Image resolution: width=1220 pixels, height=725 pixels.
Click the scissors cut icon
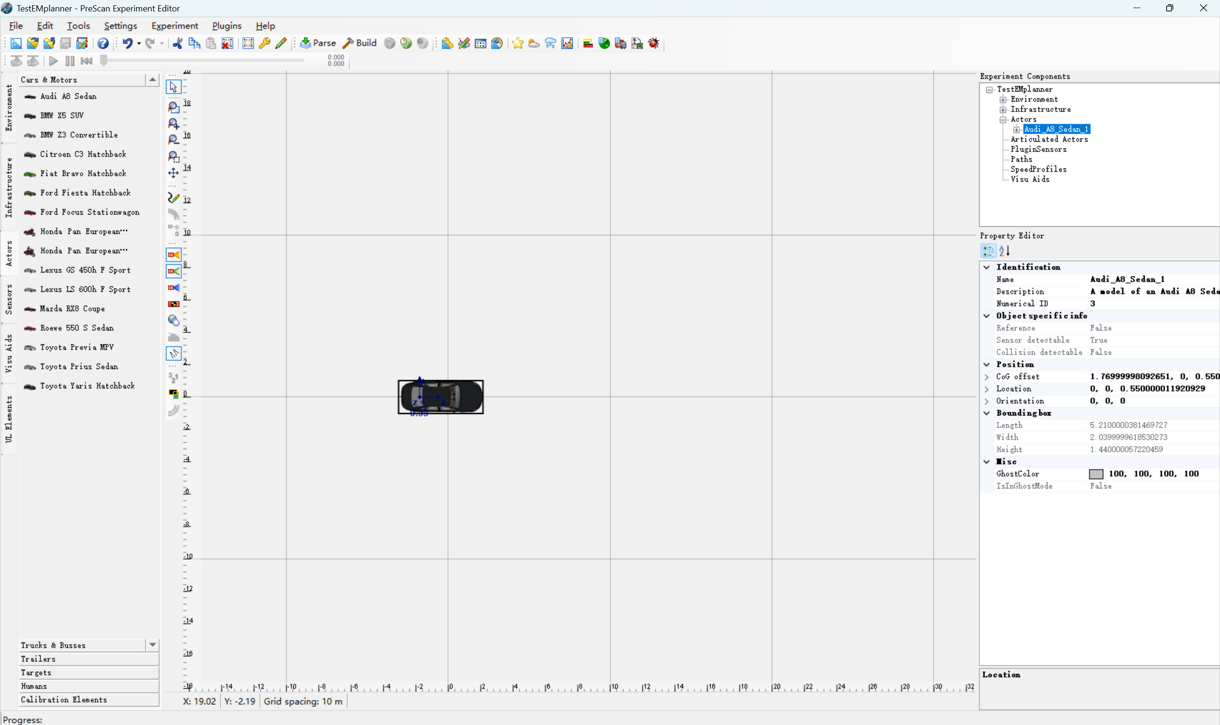pyautogui.click(x=177, y=43)
